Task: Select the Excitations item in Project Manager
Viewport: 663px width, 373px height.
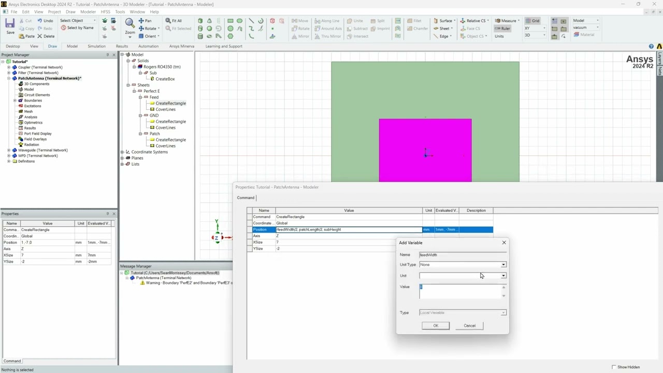Action: [x=32, y=106]
